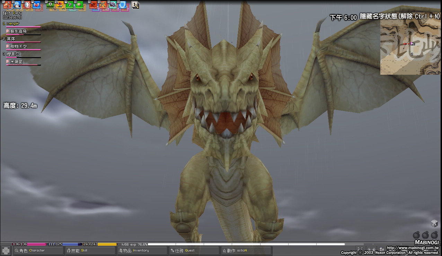
Task: Click the F8 stone item hotkey
Action: pos(79,5)
